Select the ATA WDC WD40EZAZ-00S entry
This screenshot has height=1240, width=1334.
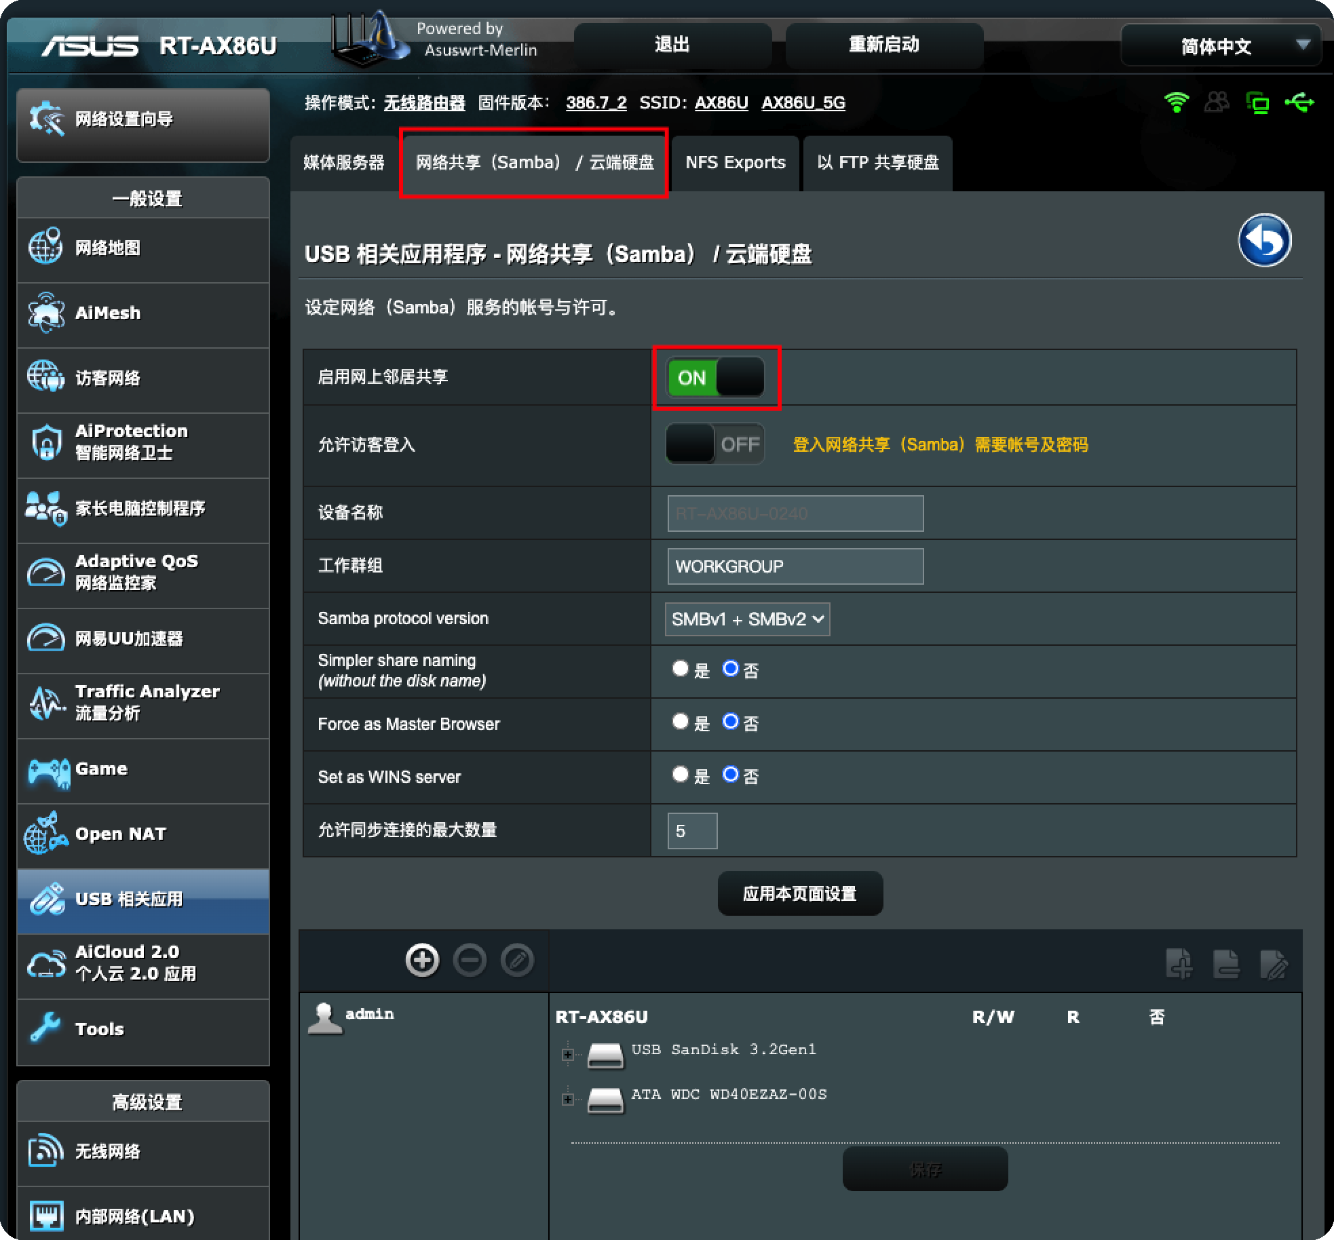click(729, 1094)
